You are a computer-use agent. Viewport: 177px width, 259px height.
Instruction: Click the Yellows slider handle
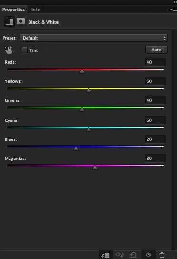[88, 90]
